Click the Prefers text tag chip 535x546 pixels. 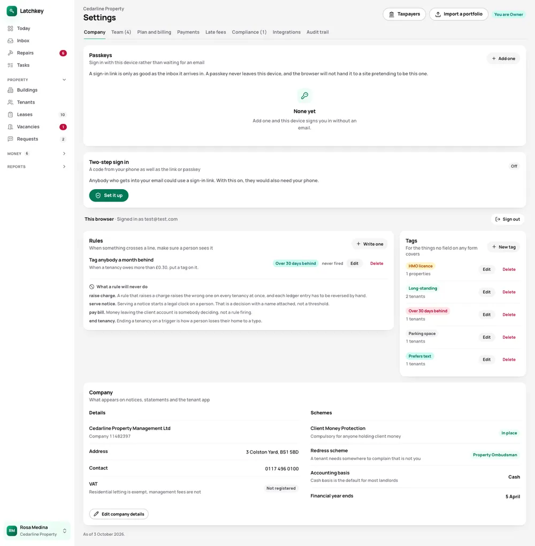419,356
